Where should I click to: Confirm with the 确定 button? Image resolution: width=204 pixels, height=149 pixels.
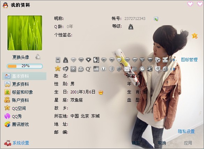[x=136, y=143]
